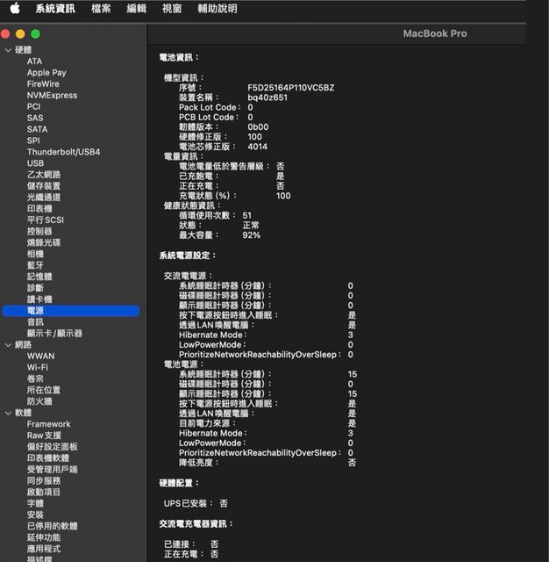Select 印表機軟體 under 軟體
This screenshot has width=549, height=562.
point(48,458)
